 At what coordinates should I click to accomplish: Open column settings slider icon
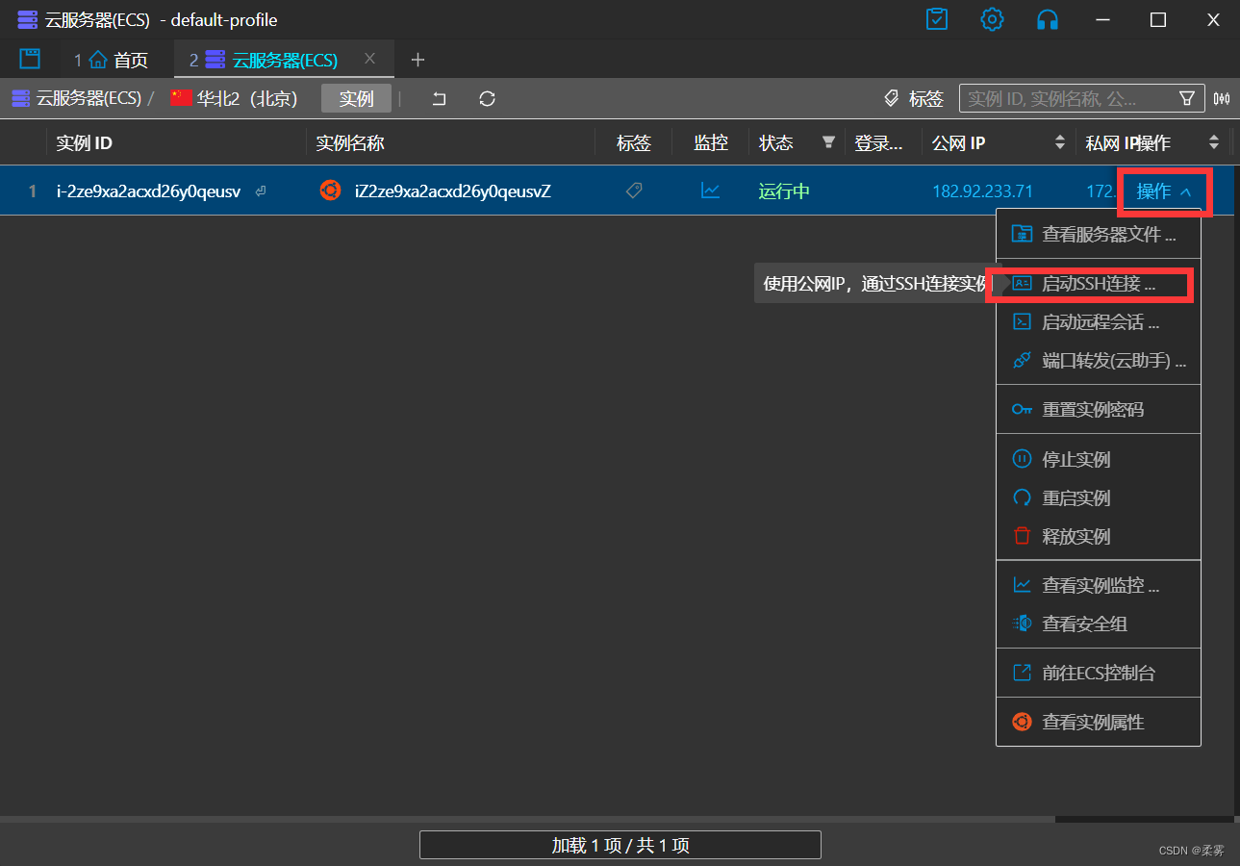point(1223,98)
